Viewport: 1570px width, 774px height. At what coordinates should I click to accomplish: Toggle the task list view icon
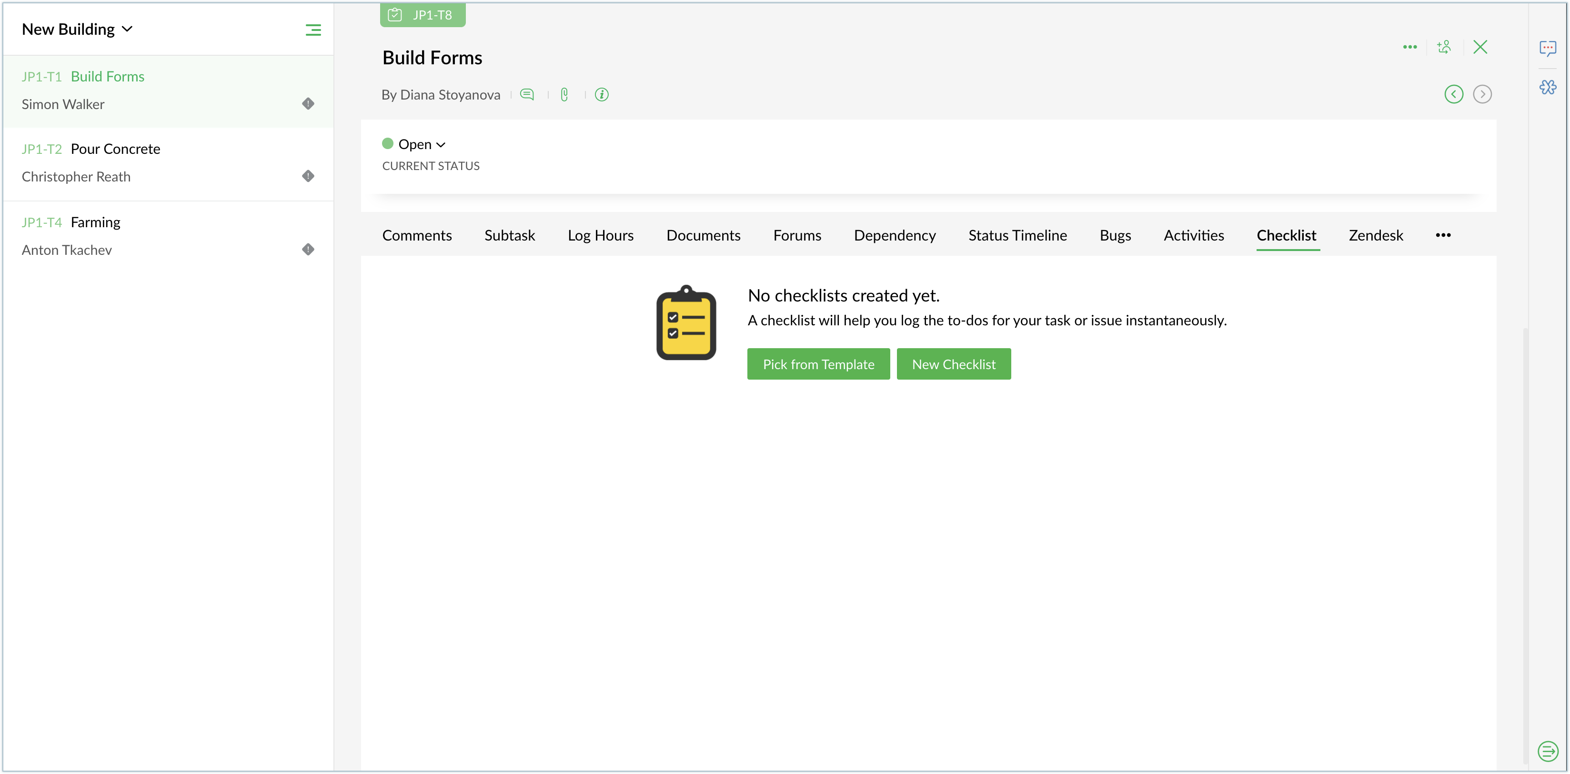point(313,30)
